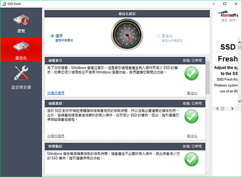Select the 最佳化 optimization sidebar icon
This screenshot has width=242, height=177.
click(21, 46)
